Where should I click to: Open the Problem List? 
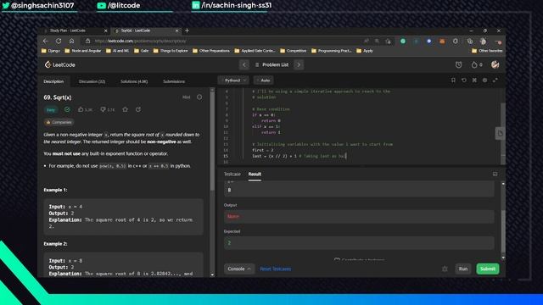pos(272,64)
